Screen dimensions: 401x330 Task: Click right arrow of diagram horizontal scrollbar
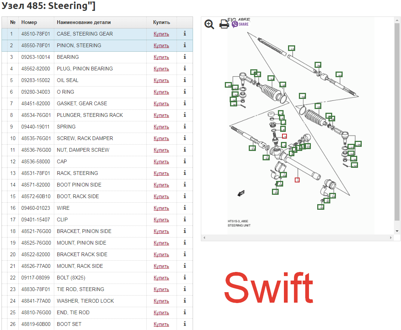pyautogui.click(x=391, y=238)
